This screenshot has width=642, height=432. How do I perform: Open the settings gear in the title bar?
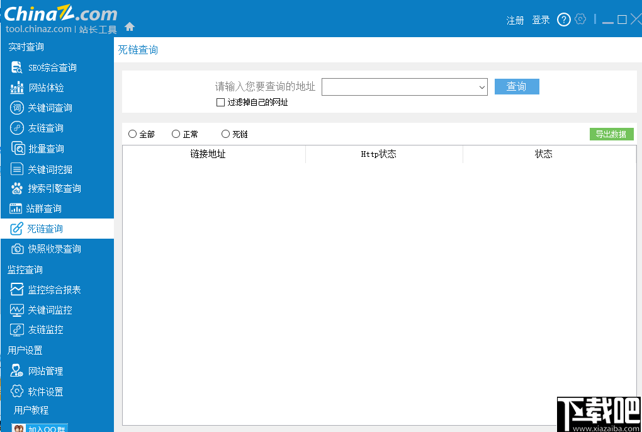[x=580, y=20]
